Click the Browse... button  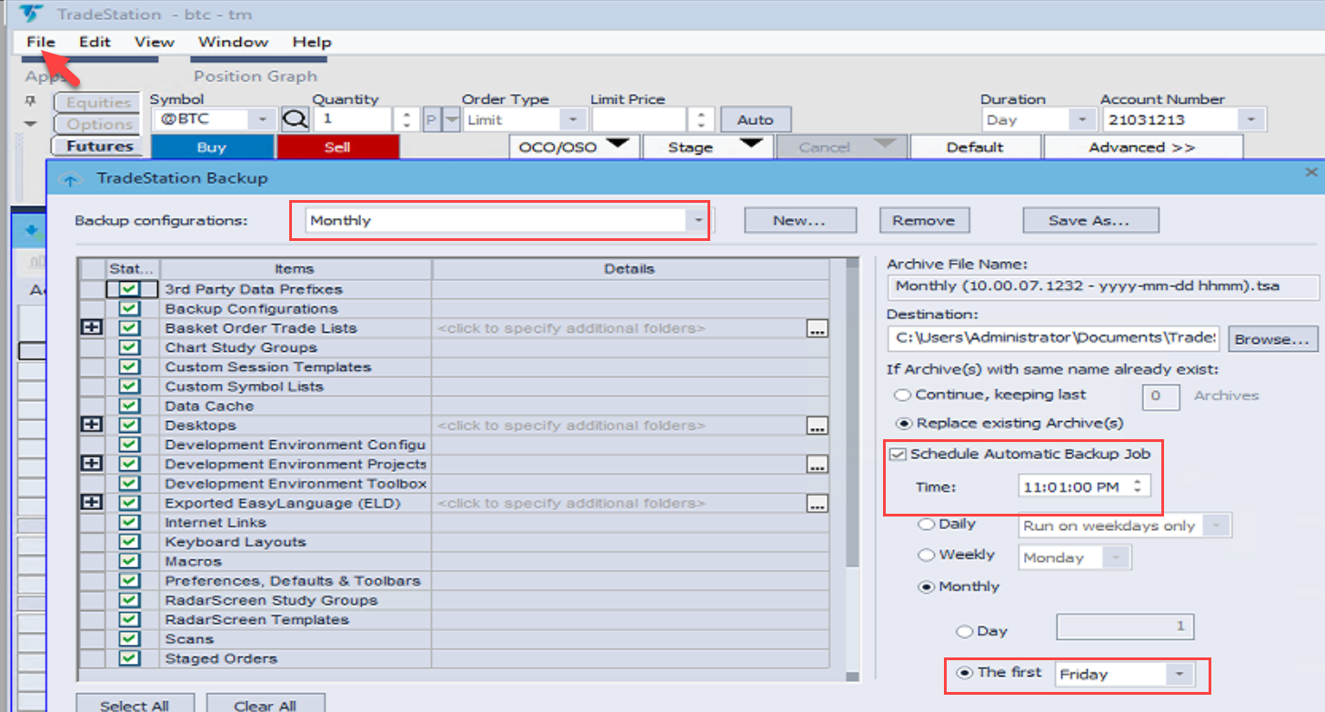pyautogui.click(x=1272, y=339)
